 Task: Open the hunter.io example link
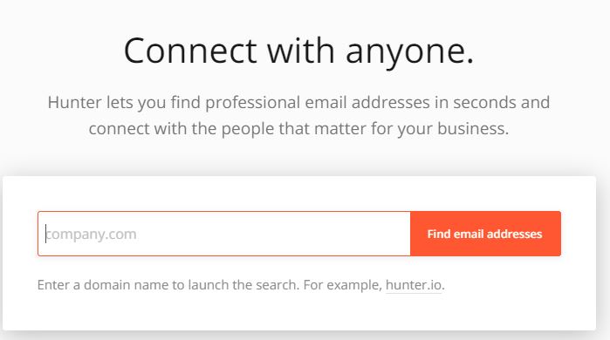coord(414,285)
